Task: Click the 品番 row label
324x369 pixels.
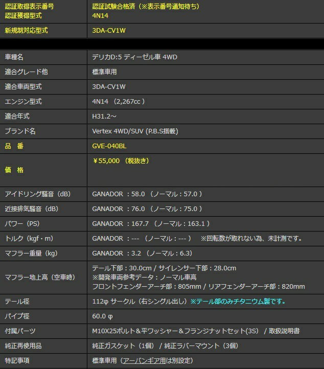Action: point(14,146)
